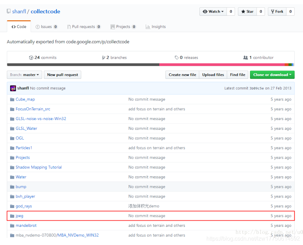Image resolution: width=303 pixels, height=245 pixels.
Task: Open FocusOnTerrain_src commit message link
Action: (157, 109)
